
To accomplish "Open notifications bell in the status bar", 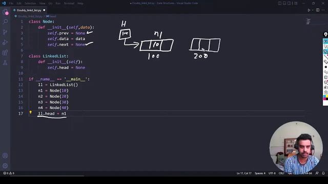I will pos(323,173).
